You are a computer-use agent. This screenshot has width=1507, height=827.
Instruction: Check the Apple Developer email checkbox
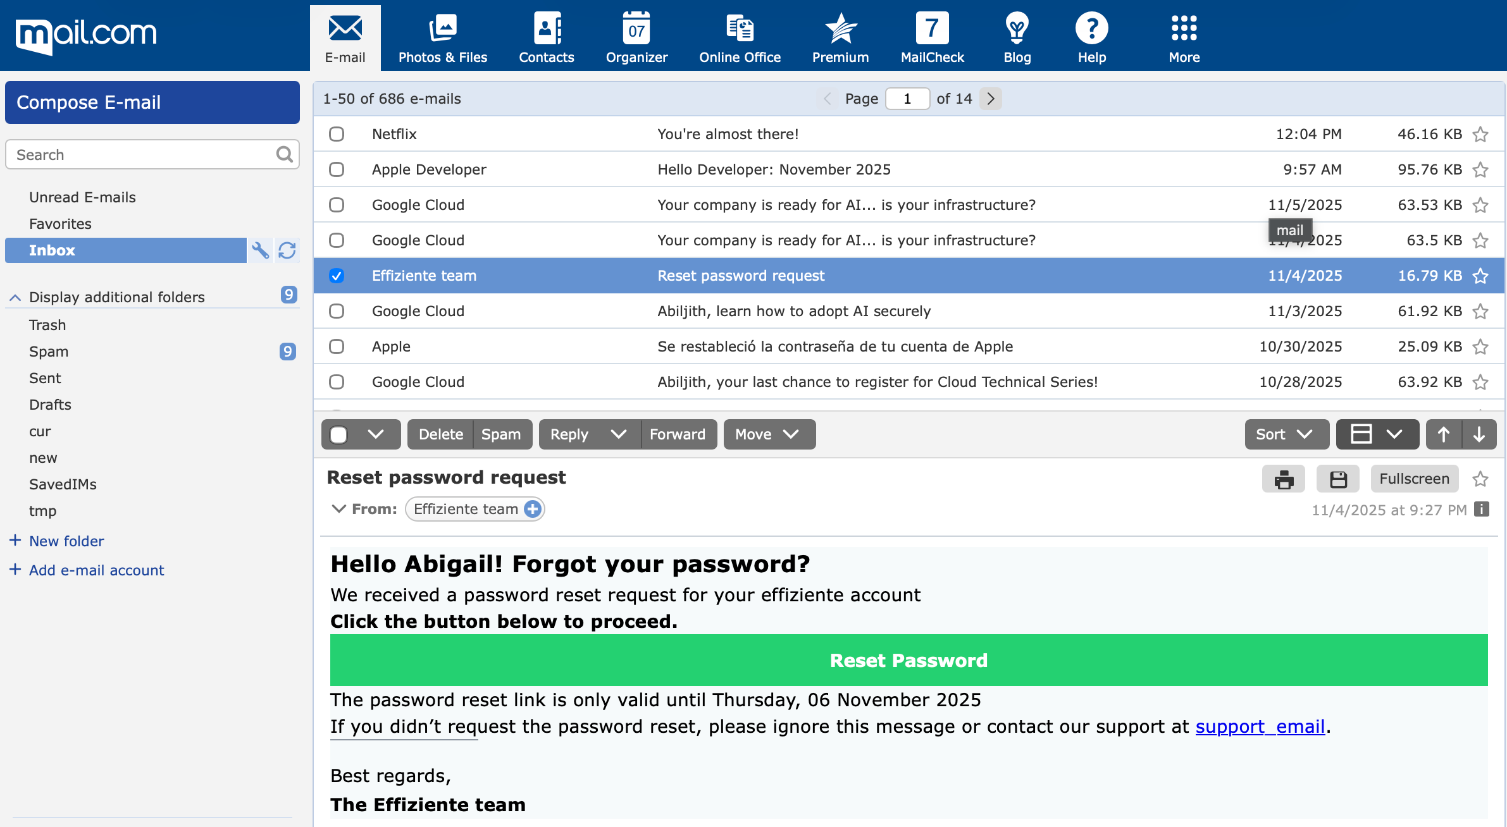[x=337, y=169]
